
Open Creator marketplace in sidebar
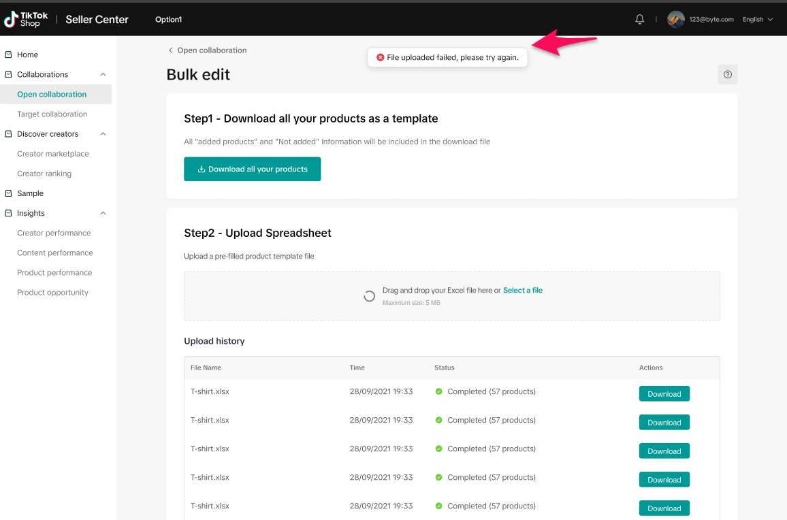pyautogui.click(x=53, y=154)
